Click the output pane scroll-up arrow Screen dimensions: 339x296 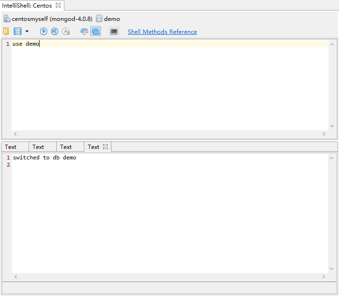click(331, 158)
